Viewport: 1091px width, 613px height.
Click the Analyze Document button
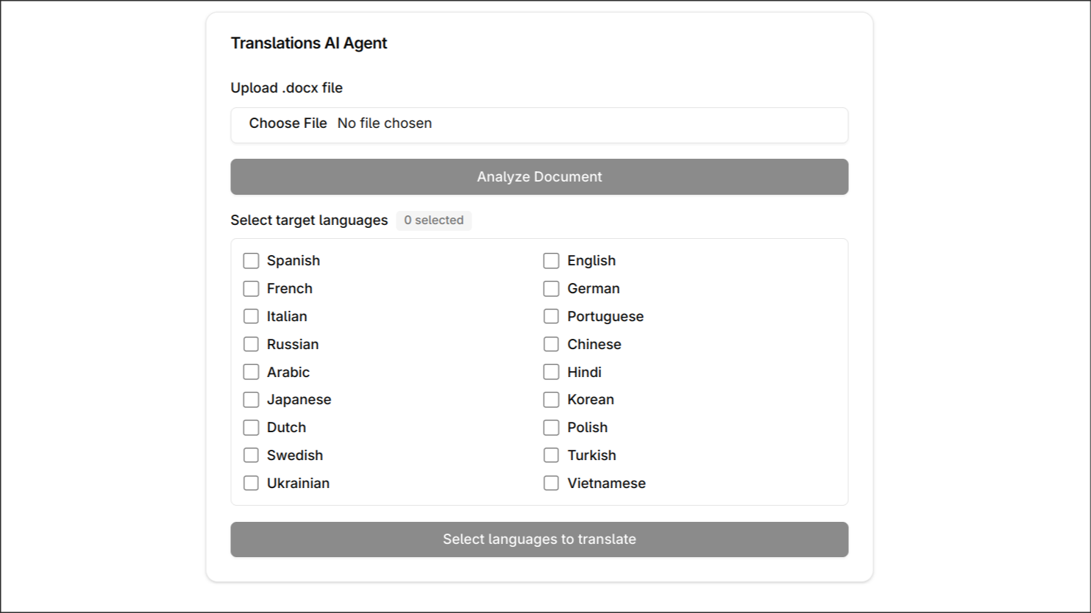pyautogui.click(x=539, y=177)
